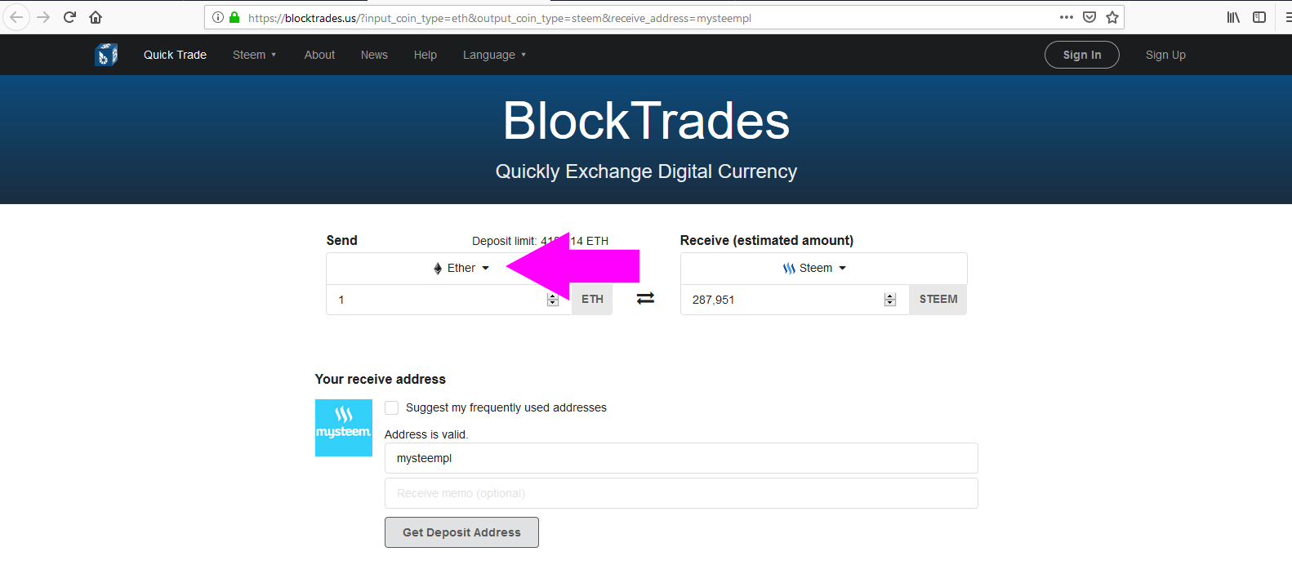The image size is (1292, 574).
Task: Click the browser forward arrow
Action: coord(43,17)
